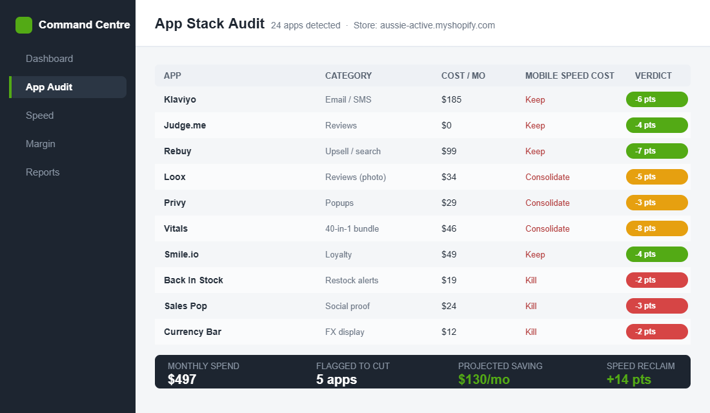Viewport: 710px width, 413px height.
Task: Click Loox's Consolidate label
Action: [x=547, y=177]
